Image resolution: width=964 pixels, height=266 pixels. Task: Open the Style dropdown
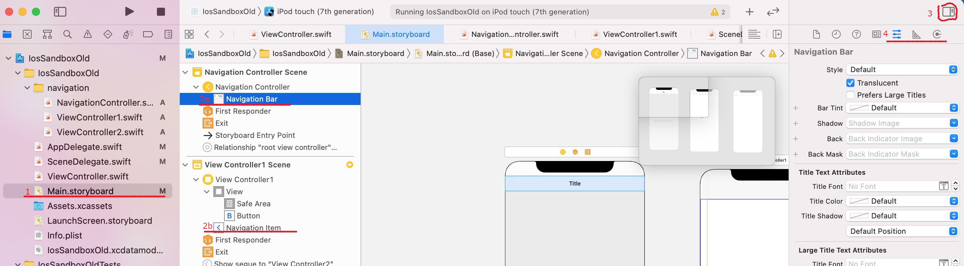pyautogui.click(x=902, y=69)
